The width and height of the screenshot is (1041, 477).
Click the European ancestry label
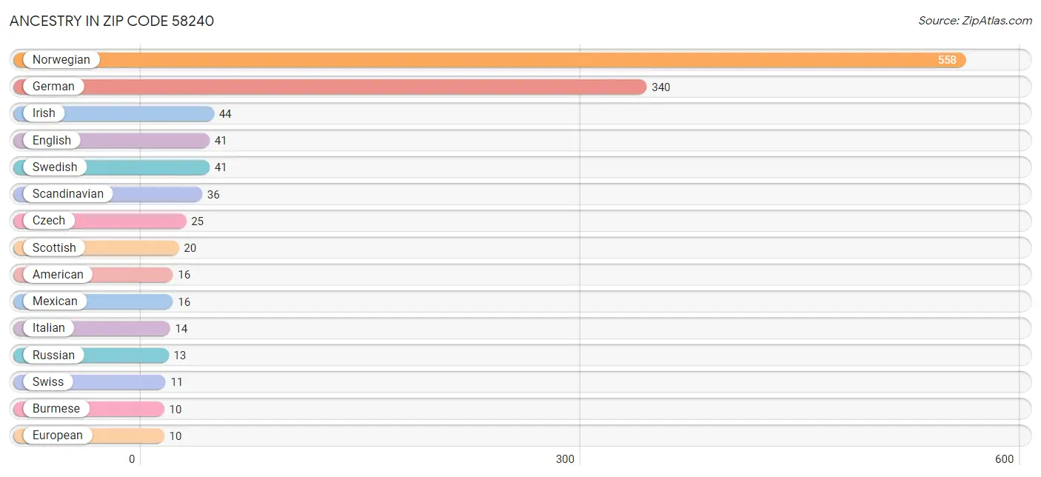point(58,436)
